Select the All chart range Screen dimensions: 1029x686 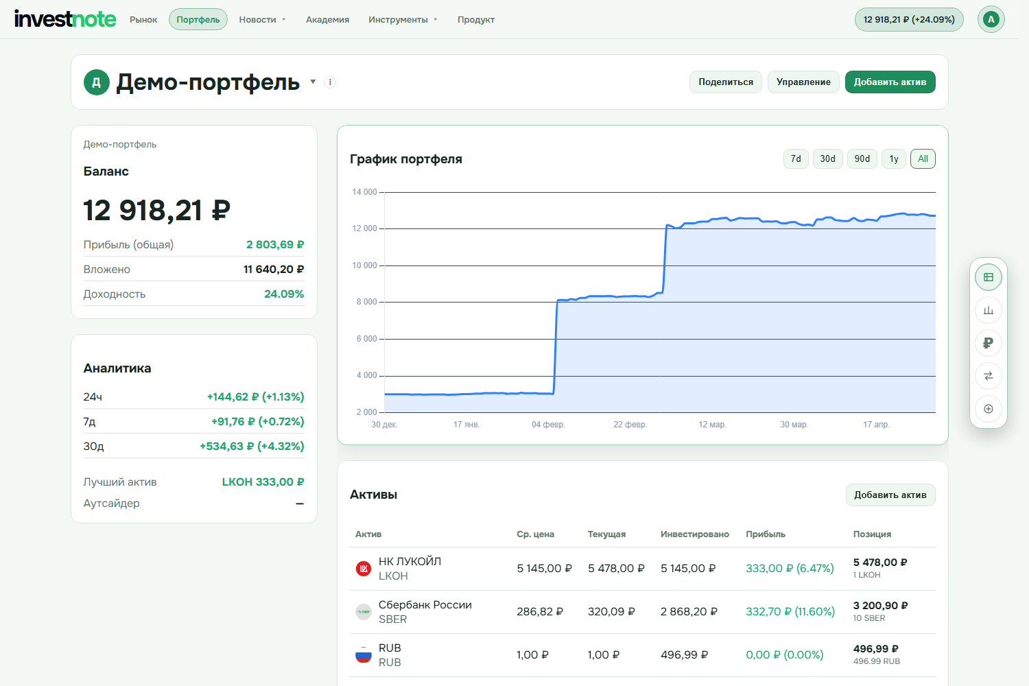pos(923,159)
